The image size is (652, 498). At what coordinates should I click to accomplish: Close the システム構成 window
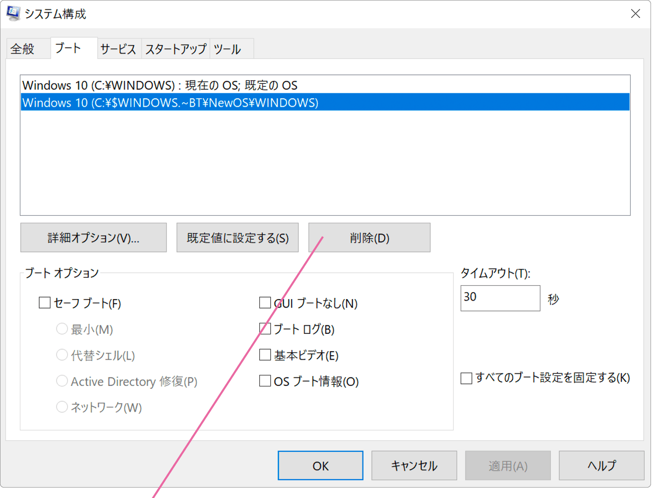[x=635, y=14]
